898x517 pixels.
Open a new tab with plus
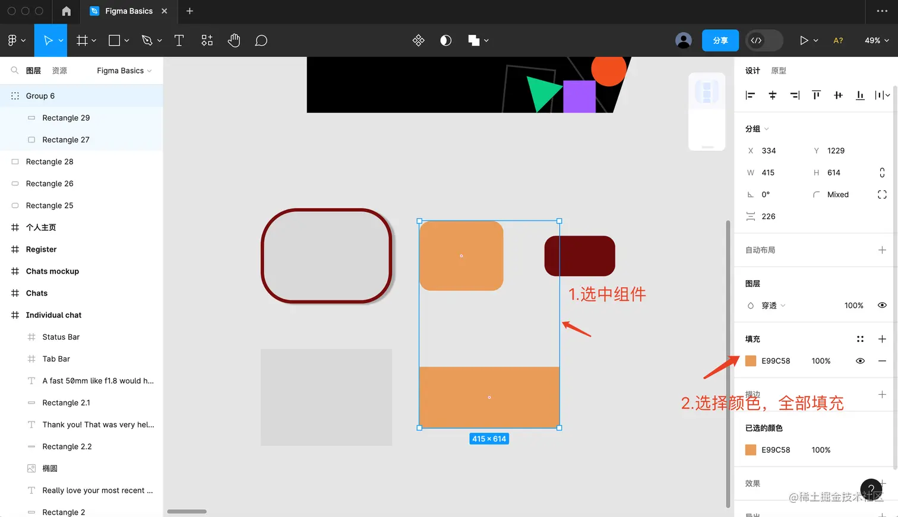(x=190, y=11)
